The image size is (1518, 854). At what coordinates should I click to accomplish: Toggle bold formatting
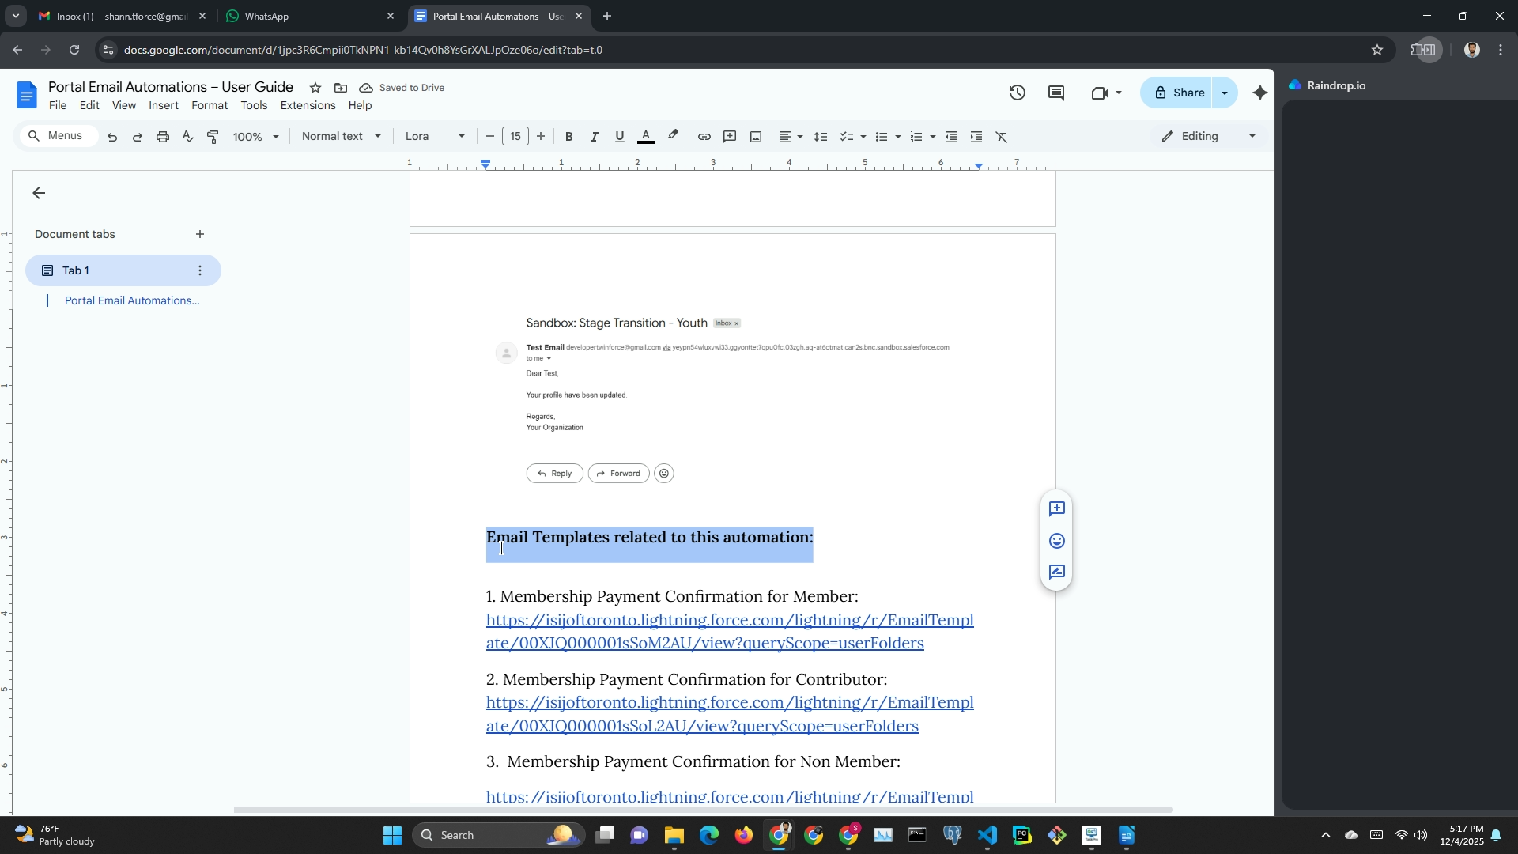click(568, 137)
